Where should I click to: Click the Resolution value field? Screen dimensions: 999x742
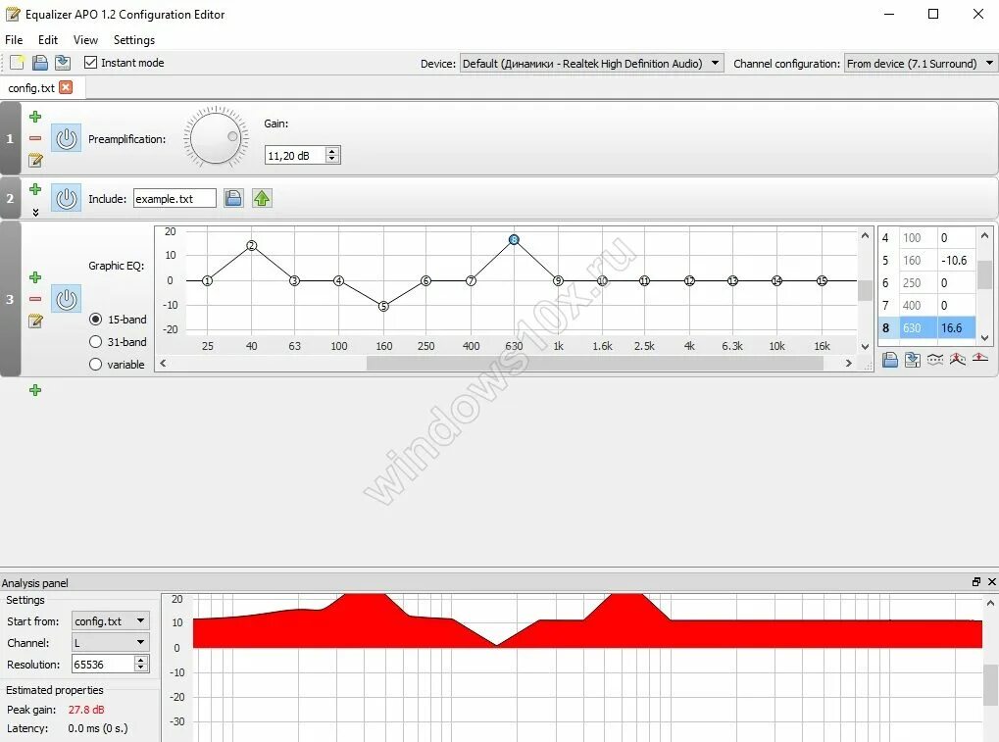[103, 665]
